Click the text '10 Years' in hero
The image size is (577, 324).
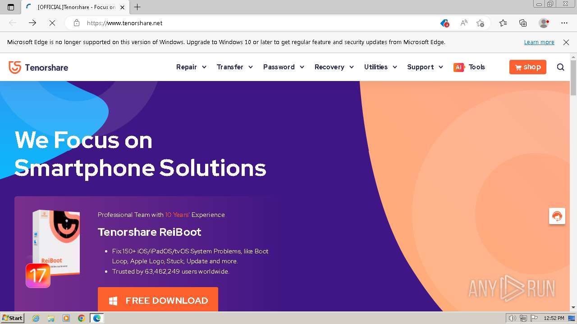coord(177,215)
